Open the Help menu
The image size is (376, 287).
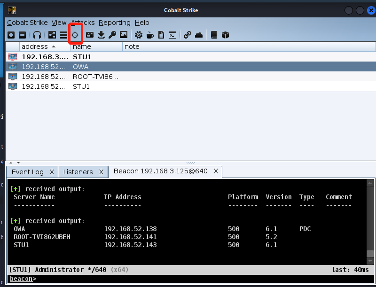coord(142,23)
